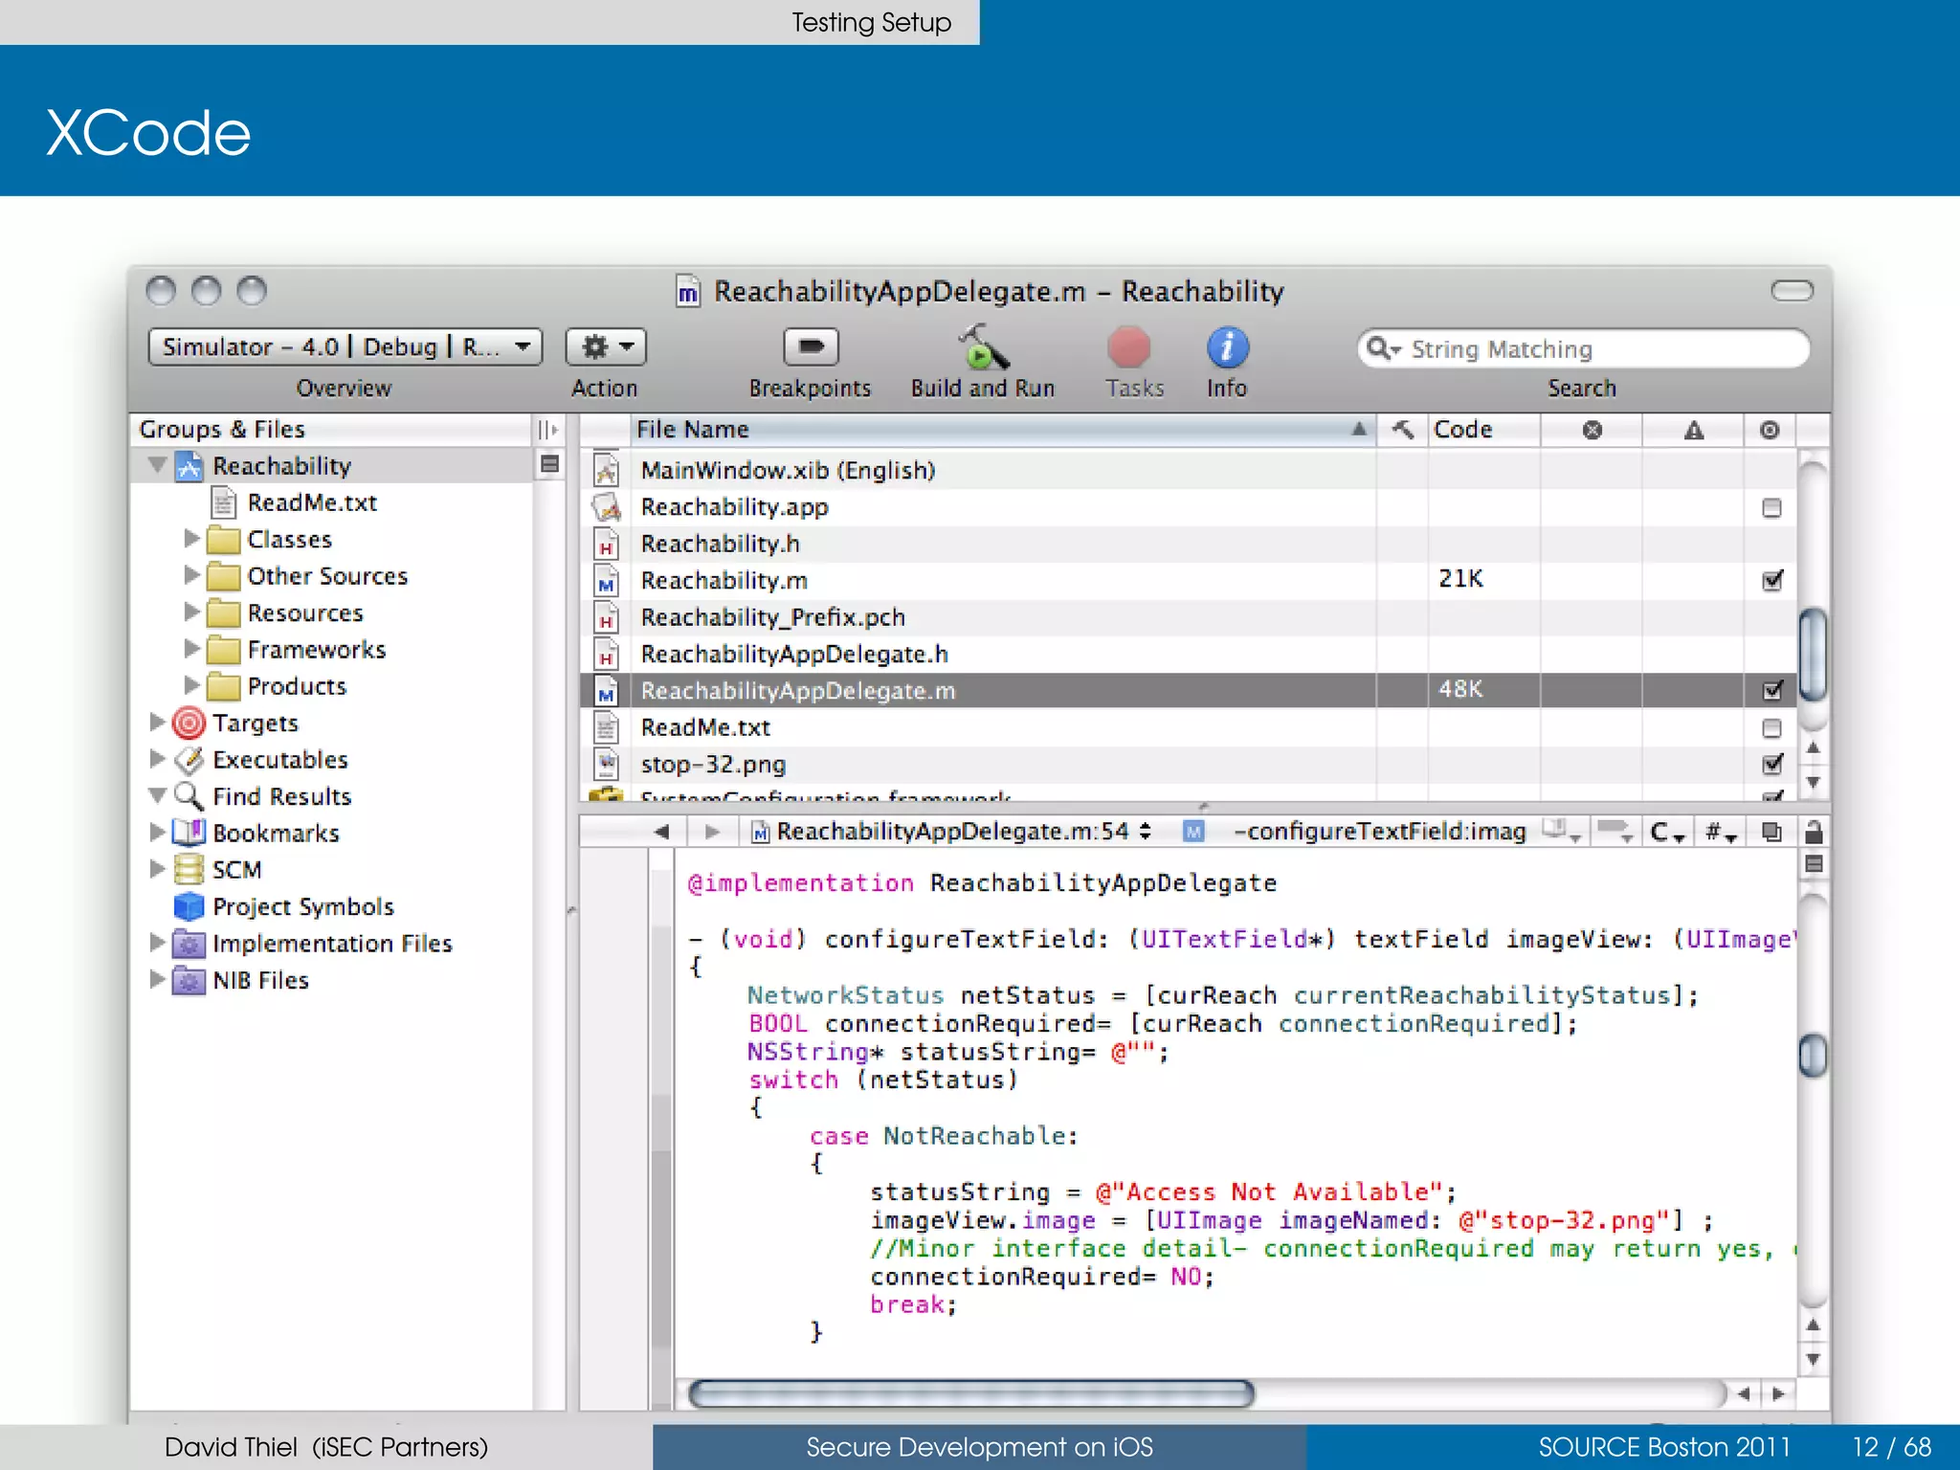Sort by the build hammer column header

[1402, 430]
